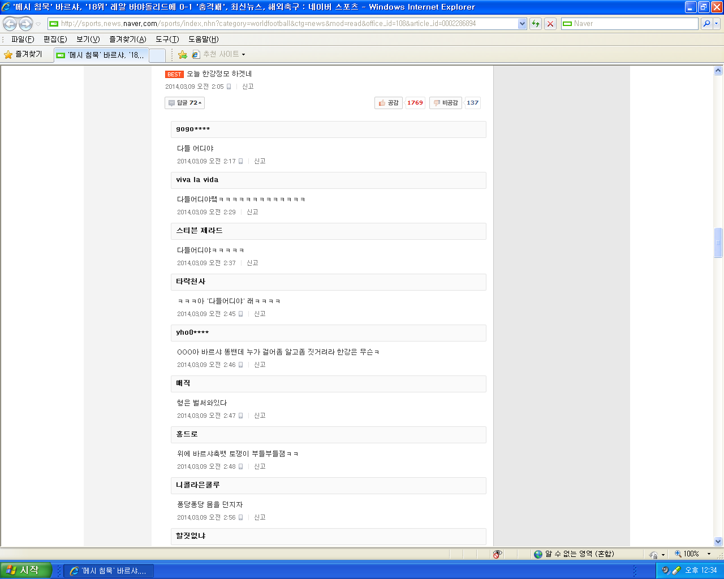Click the green Refresh page icon
The image size is (724, 579).
536,24
